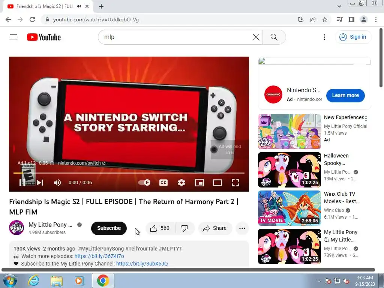Clear the search box with X icon
The image size is (384, 288).
256,37
